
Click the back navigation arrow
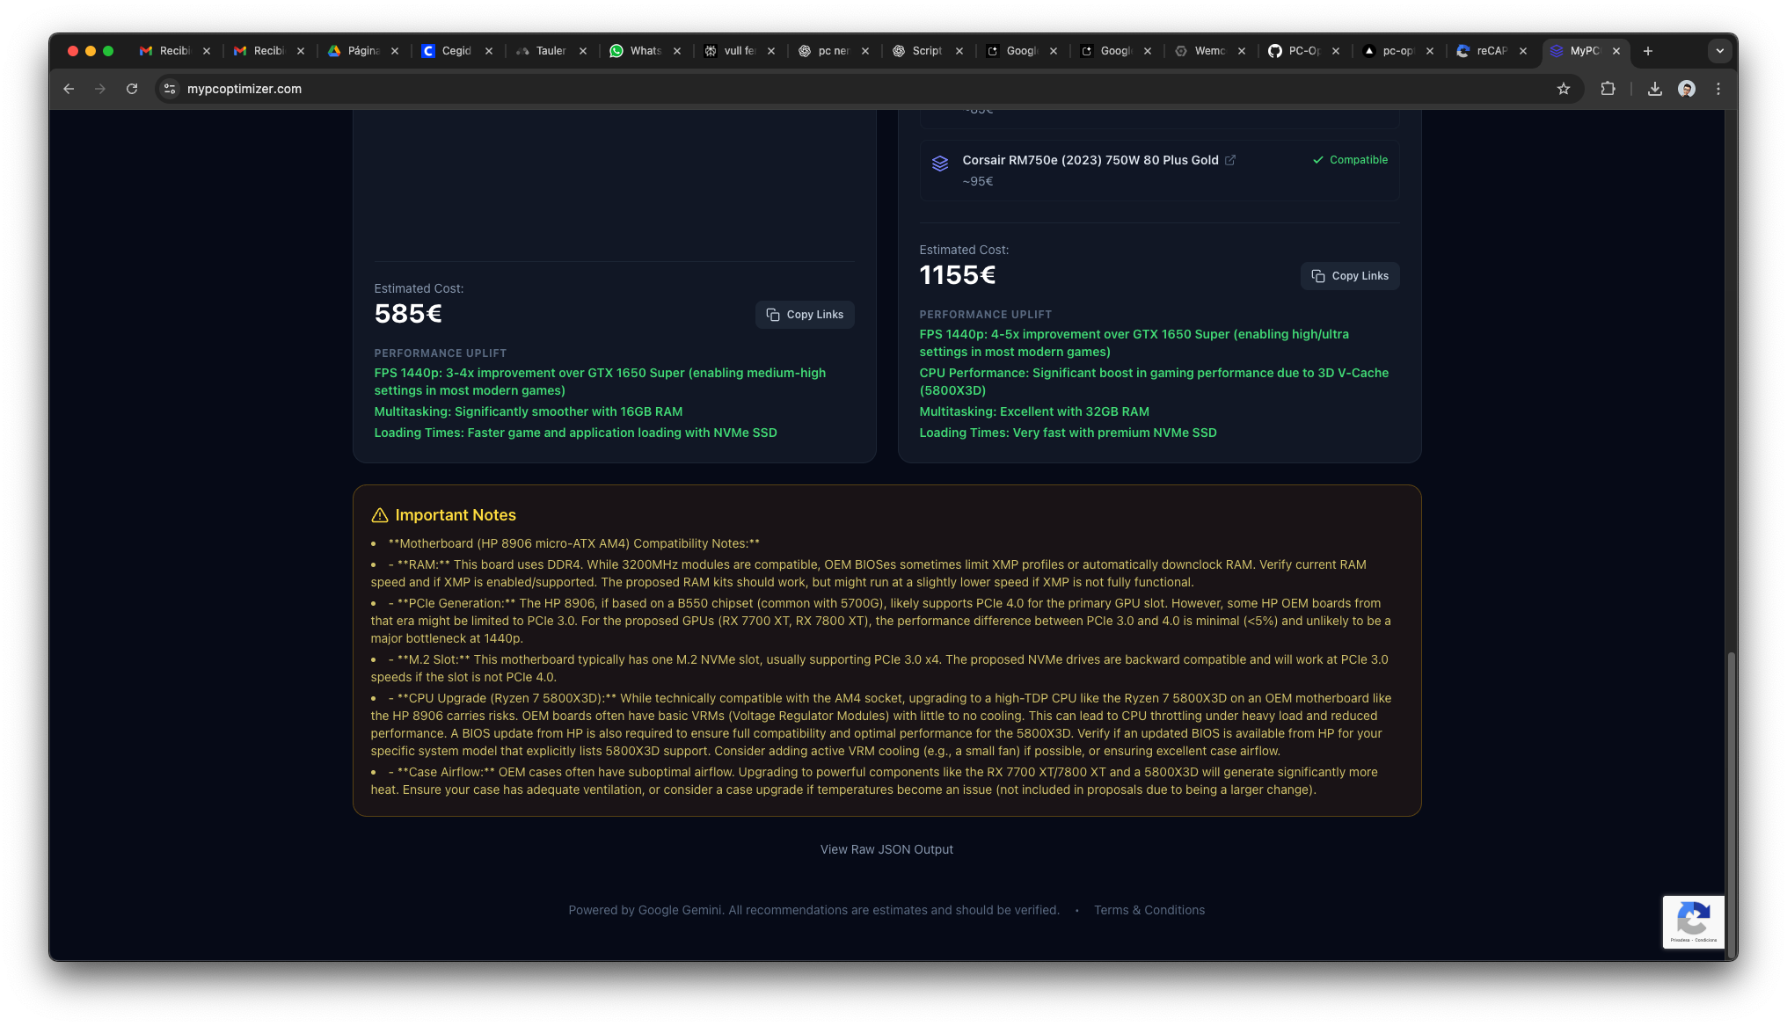[69, 89]
